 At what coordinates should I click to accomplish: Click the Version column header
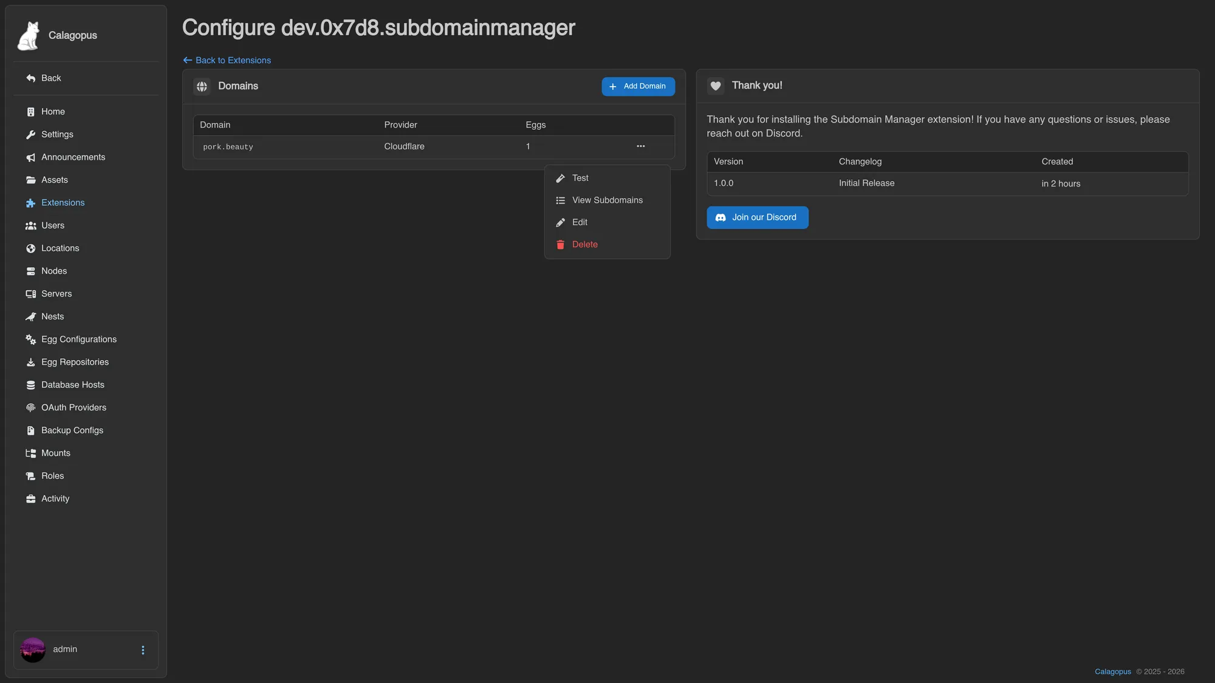point(728,161)
